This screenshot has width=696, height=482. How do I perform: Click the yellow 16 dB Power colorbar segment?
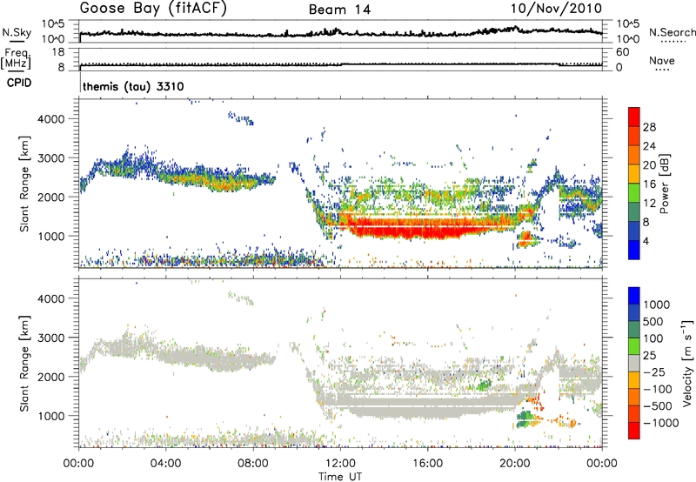click(634, 173)
